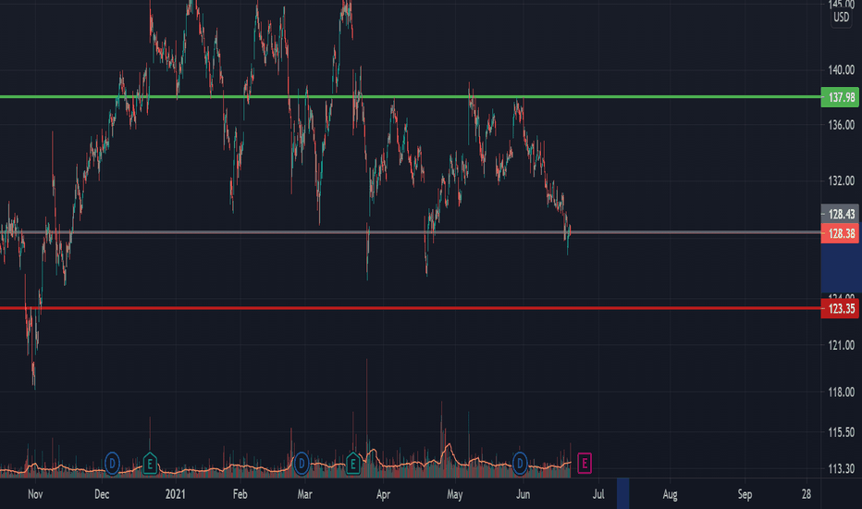Click the red 128.38 current price label
Viewport: 862px width, 509px height.
(x=840, y=234)
